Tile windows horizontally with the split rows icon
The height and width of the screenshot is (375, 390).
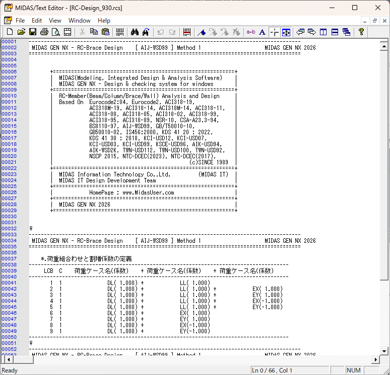[x=335, y=32]
